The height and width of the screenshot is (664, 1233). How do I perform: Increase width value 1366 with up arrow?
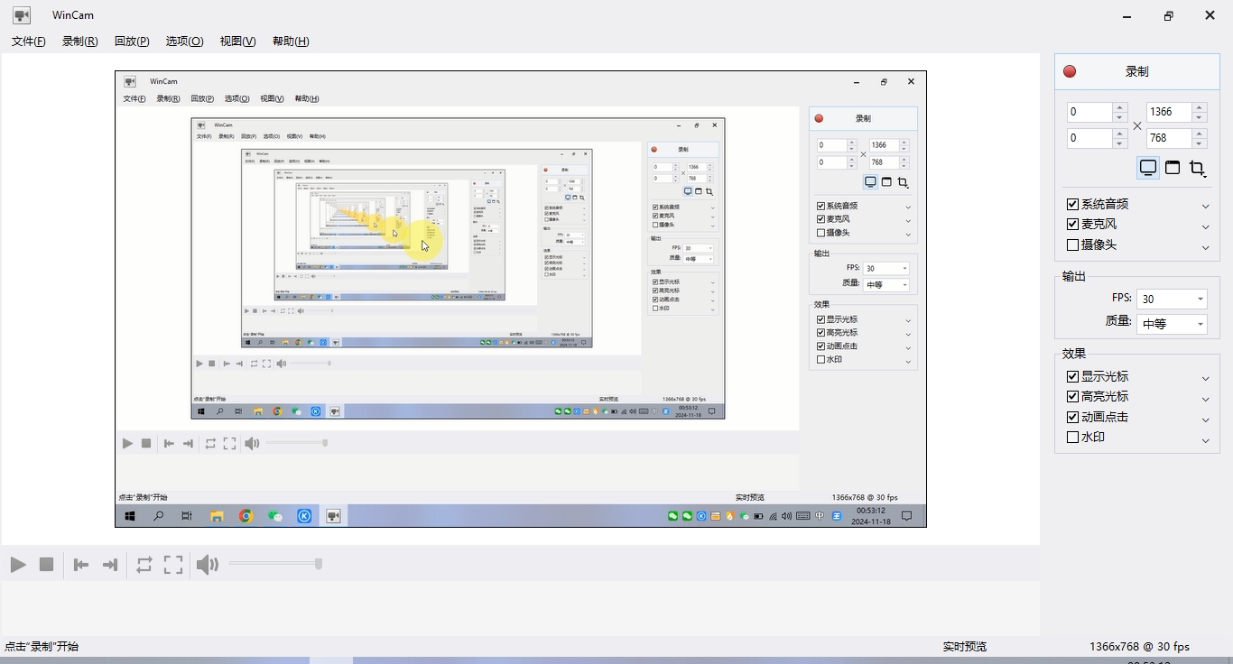(x=1200, y=107)
